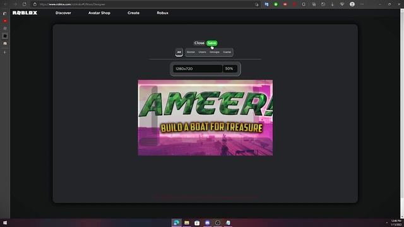Open the Windows Start button
The width and height of the screenshot is (404, 227).
point(5,223)
